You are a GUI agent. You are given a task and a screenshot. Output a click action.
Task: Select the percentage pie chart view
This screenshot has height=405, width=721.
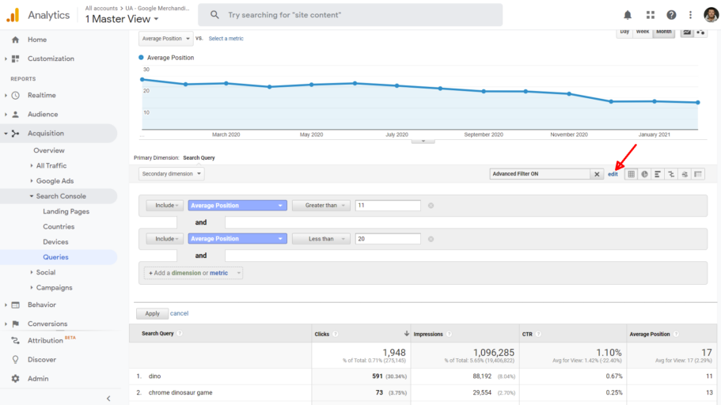pyautogui.click(x=644, y=174)
